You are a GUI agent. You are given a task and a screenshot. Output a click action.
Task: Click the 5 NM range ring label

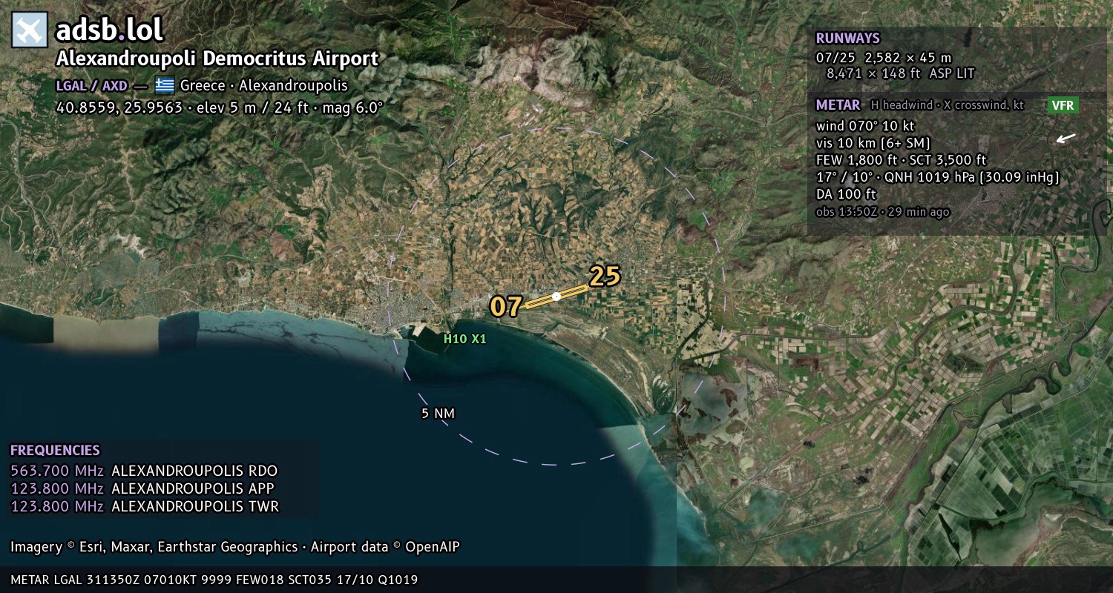click(438, 414)
